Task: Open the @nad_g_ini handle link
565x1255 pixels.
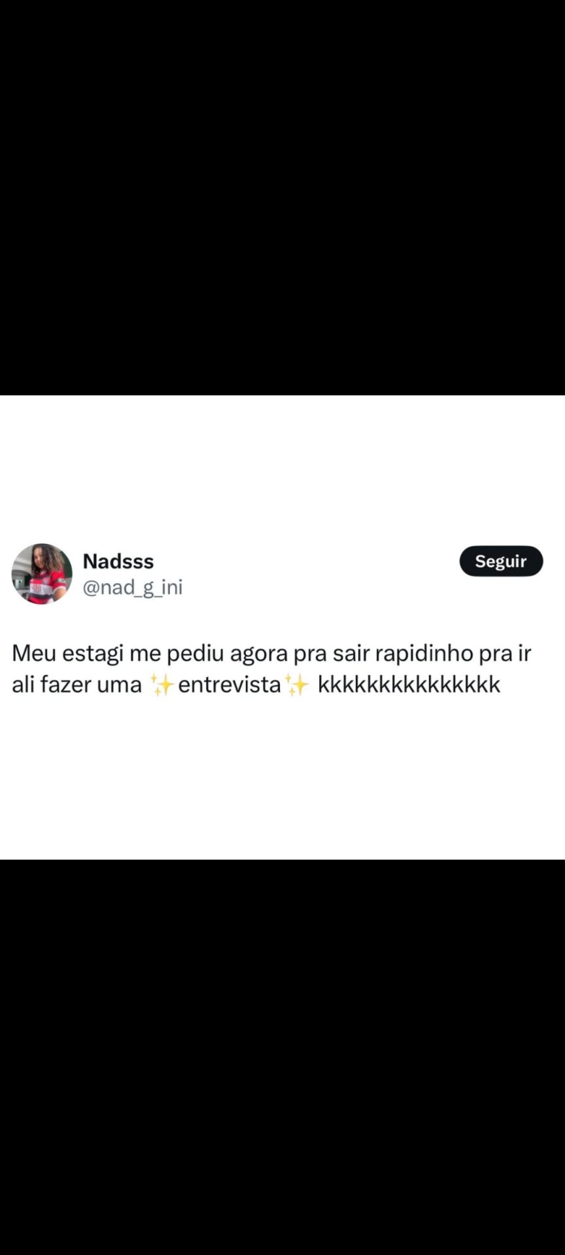Action: coord(133,587)
